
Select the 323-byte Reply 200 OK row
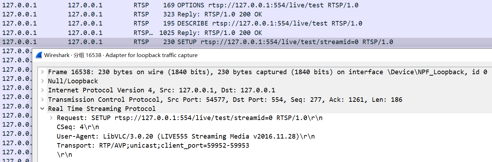pyautogui.click(x=246, y=14)
